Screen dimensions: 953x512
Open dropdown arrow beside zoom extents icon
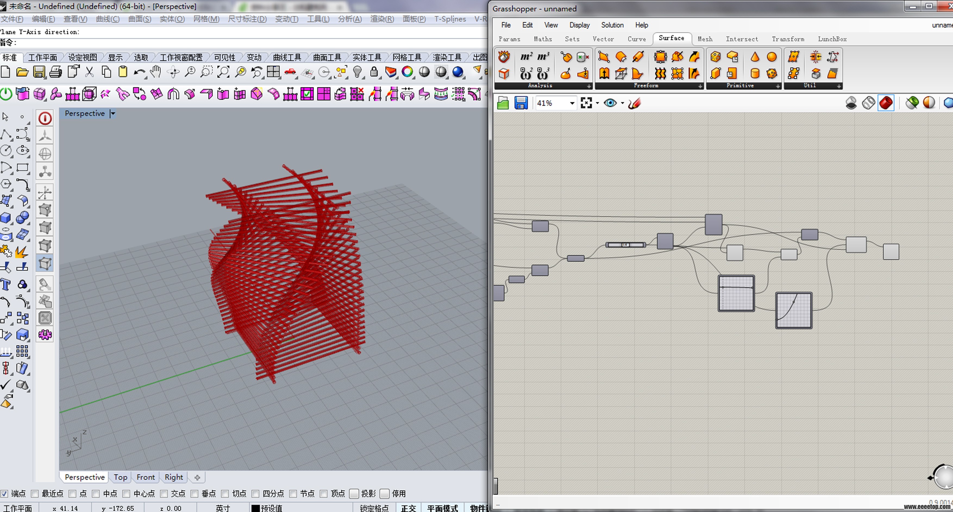point(597,103)
